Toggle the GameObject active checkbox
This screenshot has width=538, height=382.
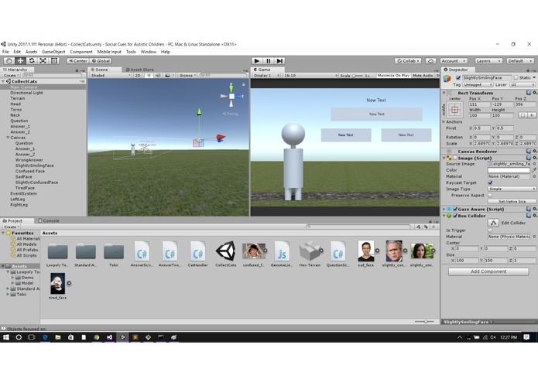click(458, 78)
